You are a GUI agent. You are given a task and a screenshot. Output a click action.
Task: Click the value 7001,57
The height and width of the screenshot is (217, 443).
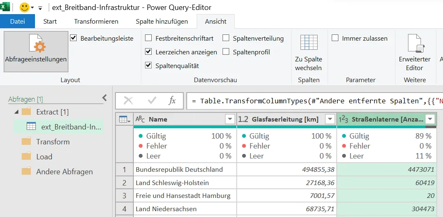tap(322, 195)
